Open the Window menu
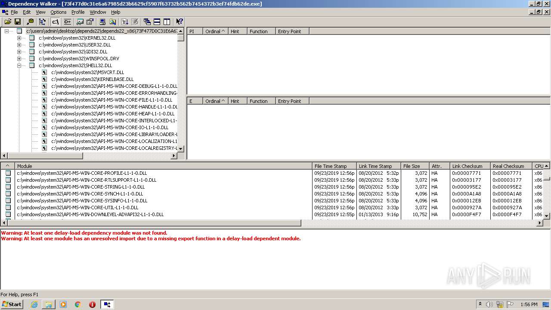551x310 pixels. [98, 12]
